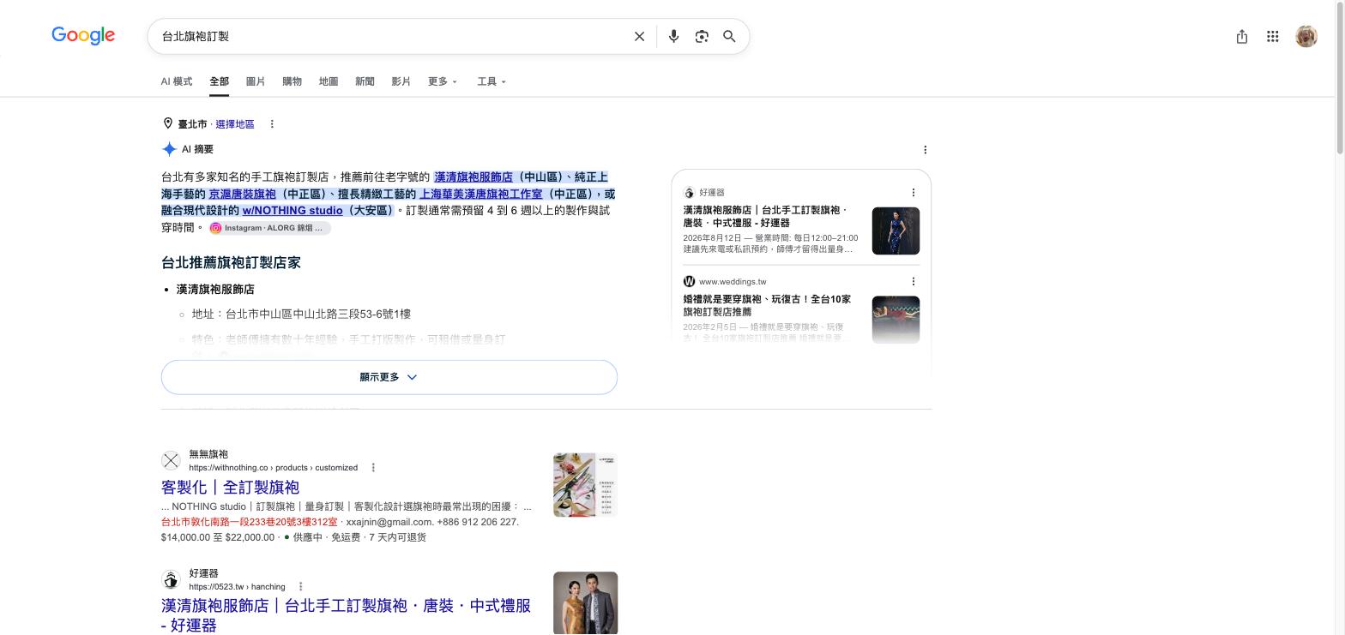Click the share icon at top right
The width and height of the screenshot is (1345, 635).
(x=1241, y=36)
